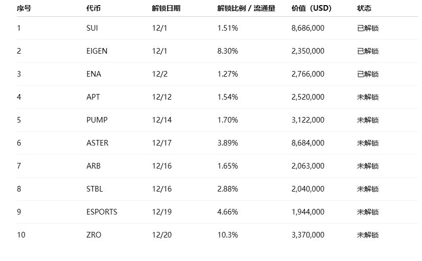Viewport: 422px width, 261px height.
Task: Click the 10.3% unlock ratio cell
Action: pos(228,235)
